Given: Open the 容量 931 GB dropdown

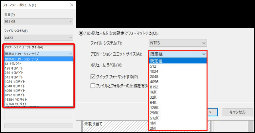Looking at the screenshot, I should pyautogui.click(x=38, y=22).
